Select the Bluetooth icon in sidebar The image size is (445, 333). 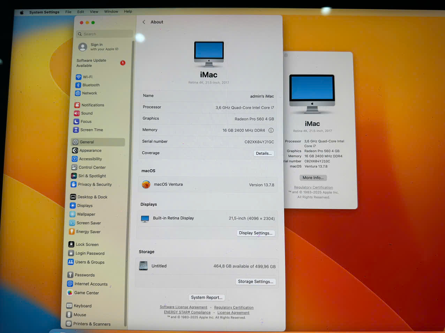tap(78, 85)
